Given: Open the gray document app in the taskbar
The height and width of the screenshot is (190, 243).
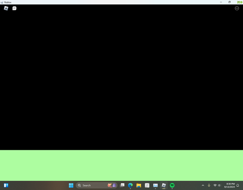Looking at the screenshot, I should pyautogui.click(x=147, y=185).
